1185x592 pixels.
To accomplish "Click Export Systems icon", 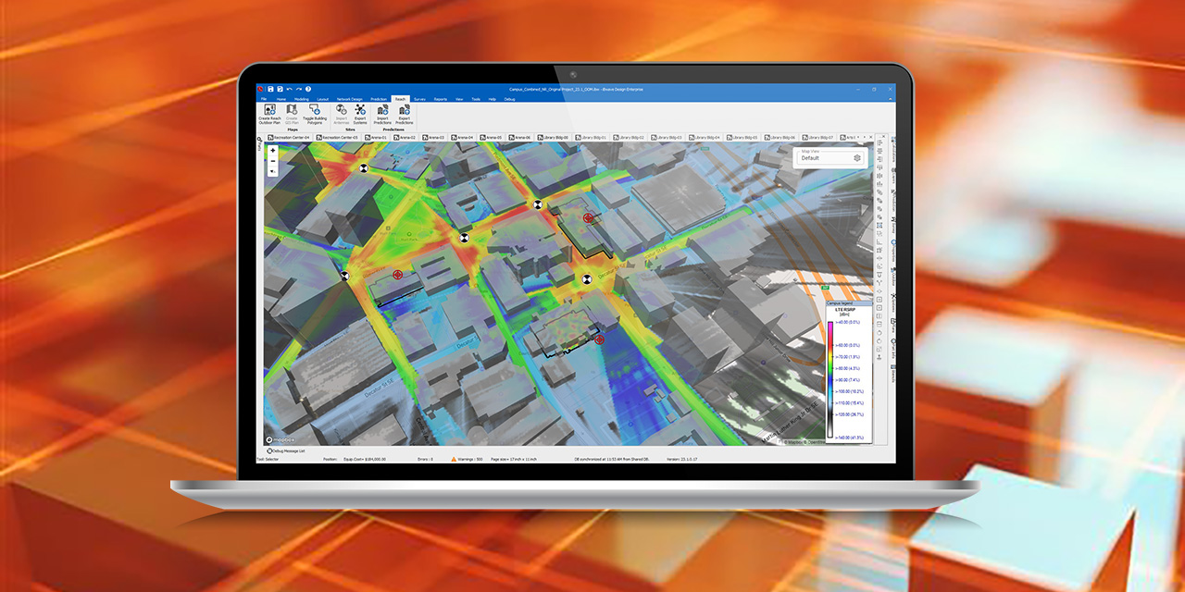I will [360, 111].
